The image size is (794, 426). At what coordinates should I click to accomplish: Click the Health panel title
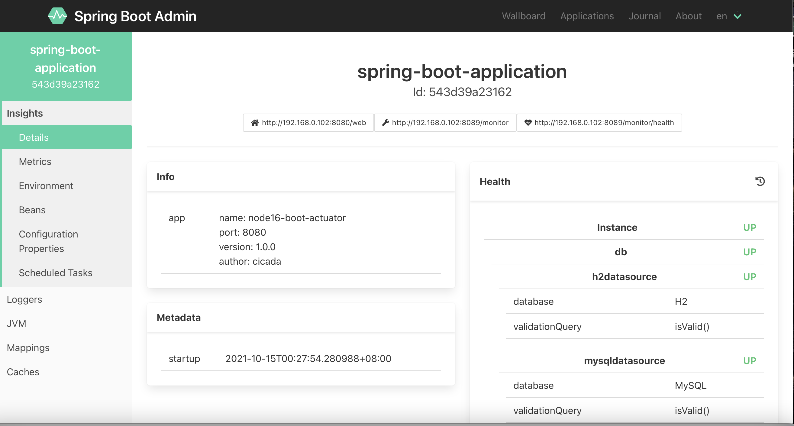(x=495, y=182)
